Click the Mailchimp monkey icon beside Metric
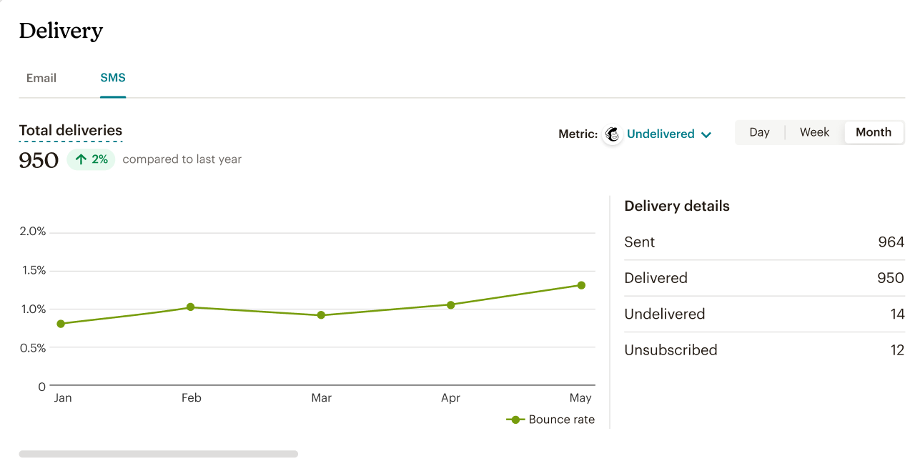Viewport: 920px width, 466px height. click(613, 134)
